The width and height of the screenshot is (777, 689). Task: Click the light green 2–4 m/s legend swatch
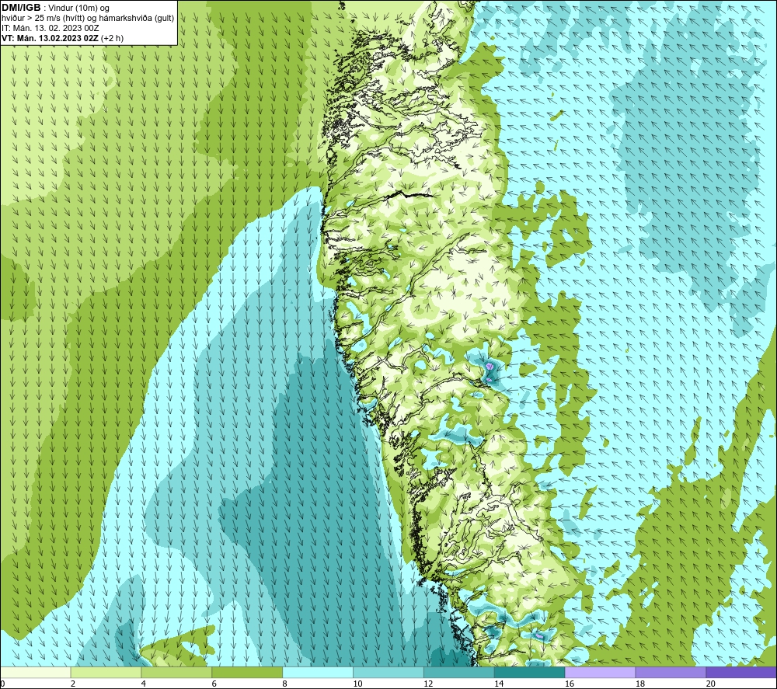point(106,672)
